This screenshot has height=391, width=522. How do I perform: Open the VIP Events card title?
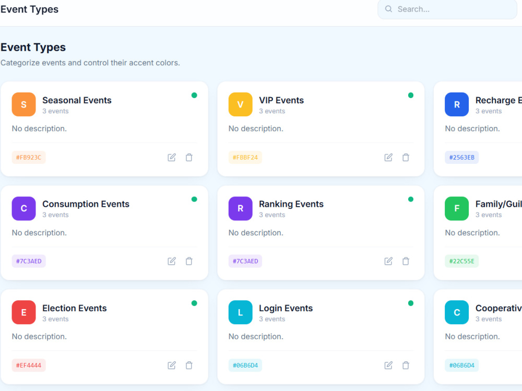pyautogui.click(x=281, y=100)
